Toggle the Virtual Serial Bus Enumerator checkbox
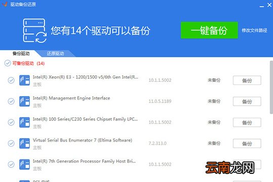The image size is (273, 182). (x=11, y=144)
